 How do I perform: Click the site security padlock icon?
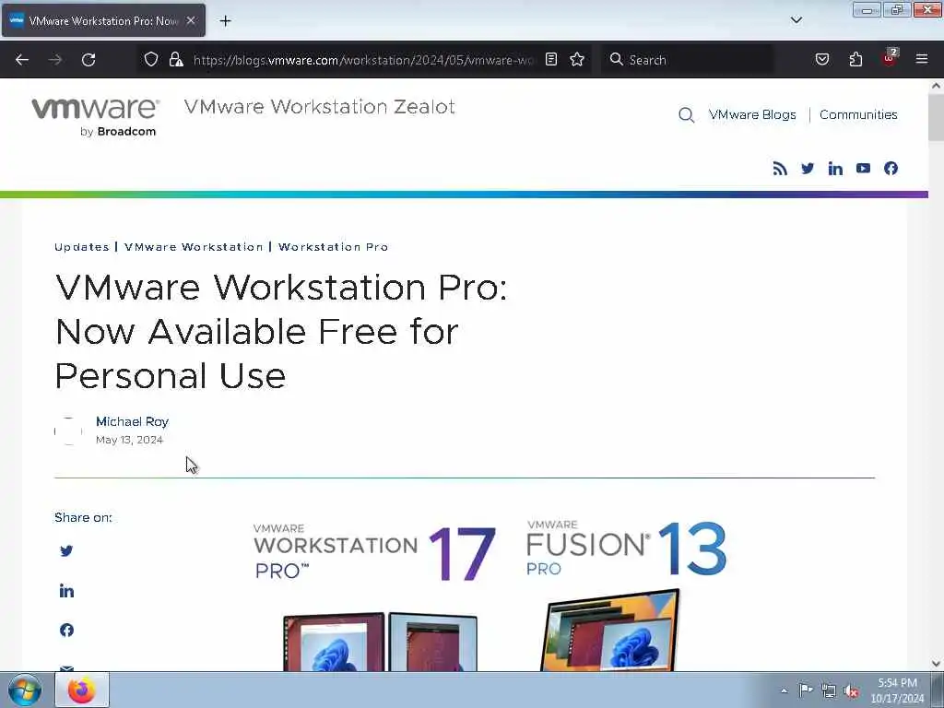[x=176, y=59]
